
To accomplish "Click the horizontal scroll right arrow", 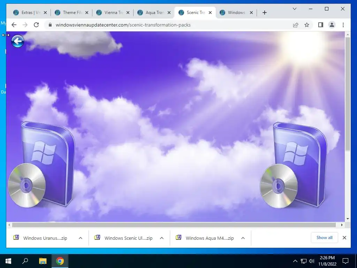I will [x=342, y=225].
